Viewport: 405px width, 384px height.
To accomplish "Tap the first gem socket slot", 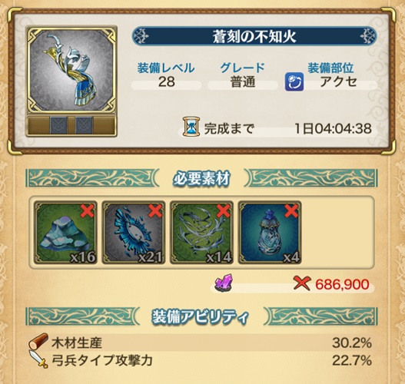I will tap(58, 125).
